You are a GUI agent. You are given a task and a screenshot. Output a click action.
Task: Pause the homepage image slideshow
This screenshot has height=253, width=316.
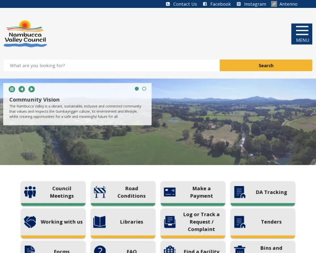tap(12, 89)
